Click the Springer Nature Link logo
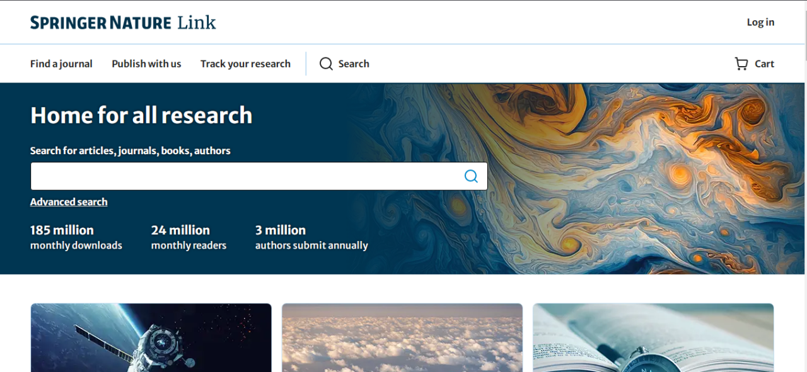 tap(123, 23)
